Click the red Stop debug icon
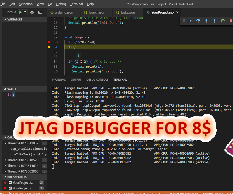The height and width of the screenshot is (194, 233). pos(230,21)
